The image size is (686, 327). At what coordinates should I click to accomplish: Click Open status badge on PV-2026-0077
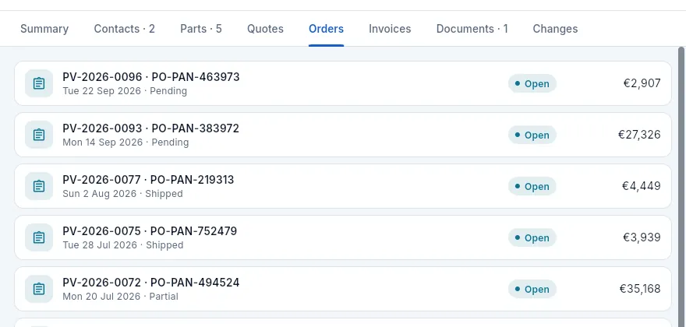coord(532,186)
